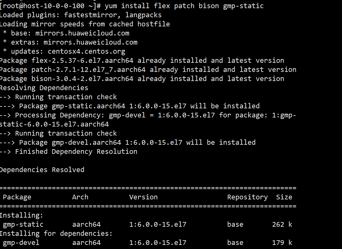Click the gmp-devel row in the table
The height and width of the screenshot is (249, 342).
click(x=147, y=243)
